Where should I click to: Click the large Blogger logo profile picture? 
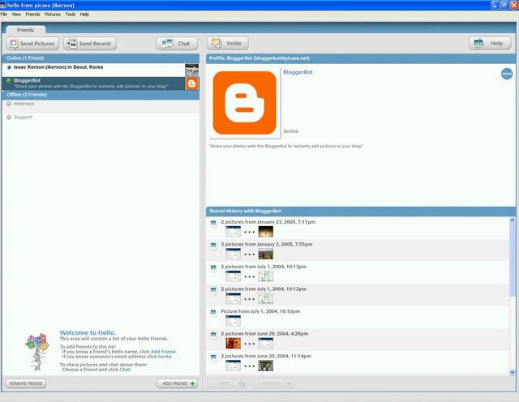pos(245,103)
